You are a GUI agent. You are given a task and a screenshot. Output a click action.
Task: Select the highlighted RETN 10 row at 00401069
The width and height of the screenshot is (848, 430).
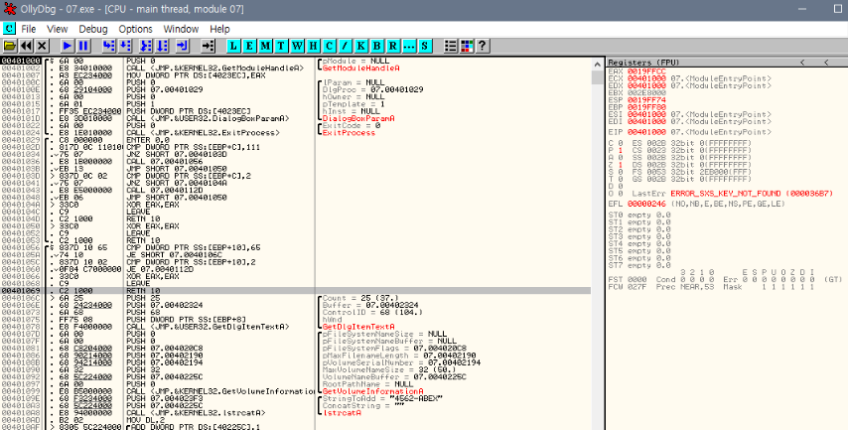[295, 291]
